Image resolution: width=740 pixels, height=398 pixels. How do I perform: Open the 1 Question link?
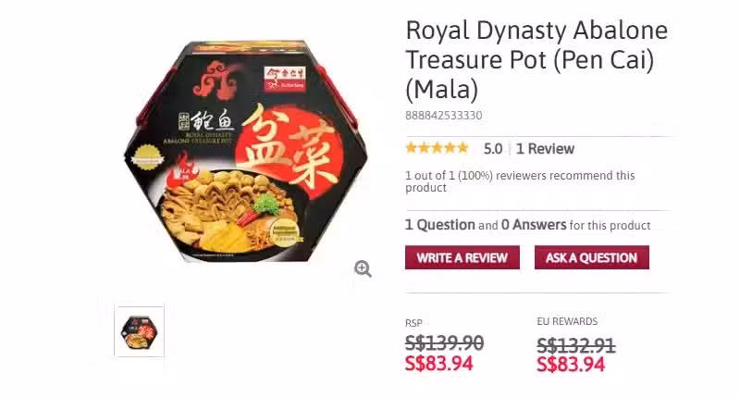click(440, 225)
